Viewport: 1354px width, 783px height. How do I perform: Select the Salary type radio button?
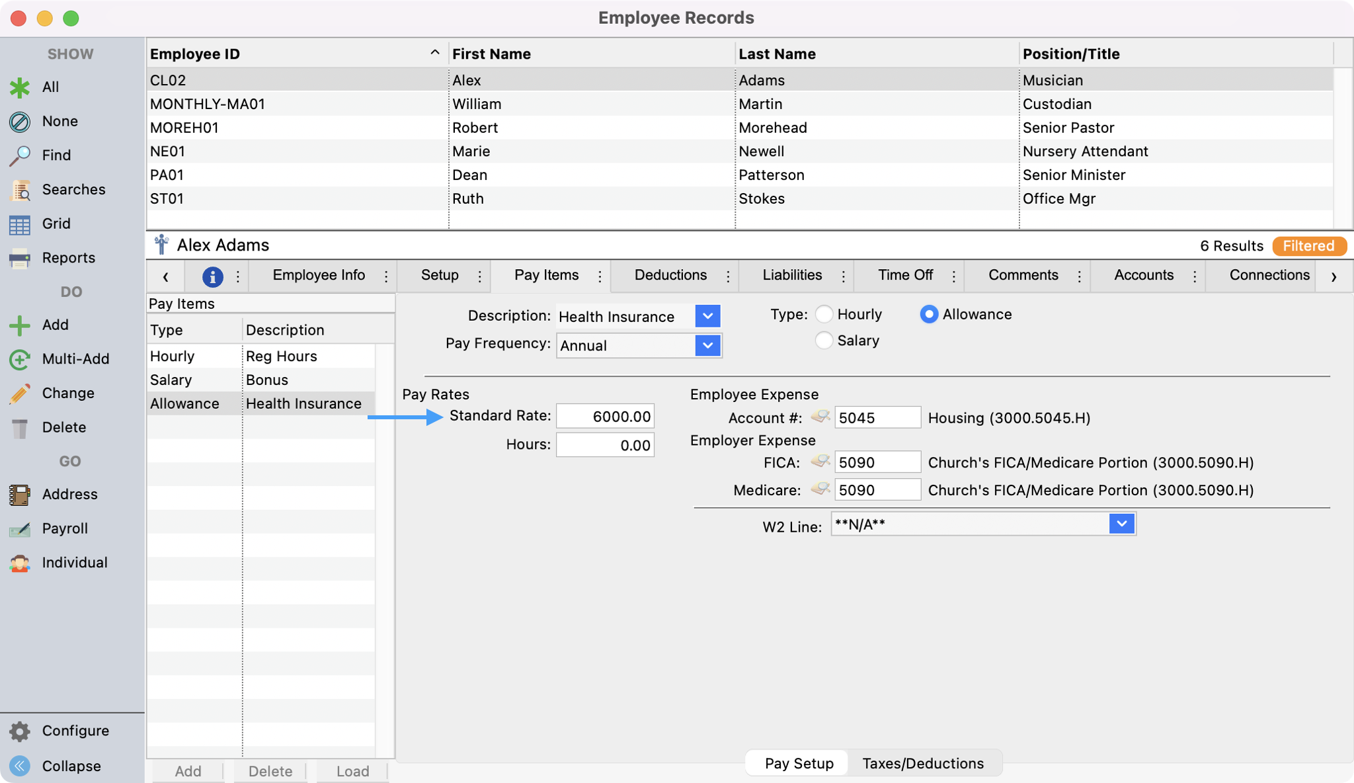pyautogui.click(x=824, y=341)
